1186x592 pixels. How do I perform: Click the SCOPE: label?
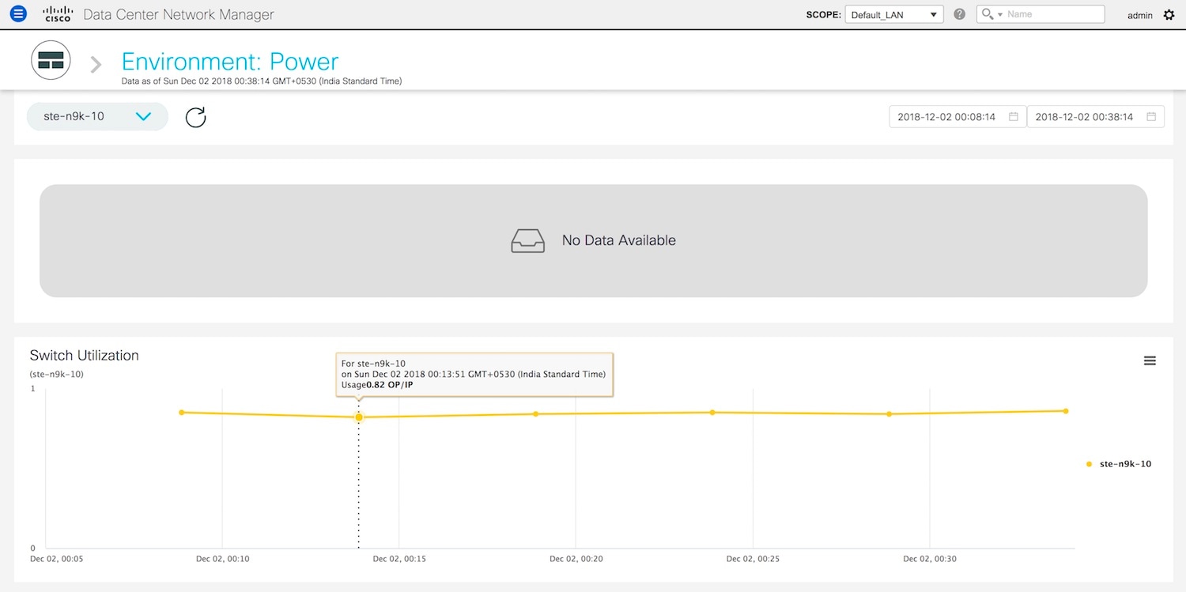824,15
